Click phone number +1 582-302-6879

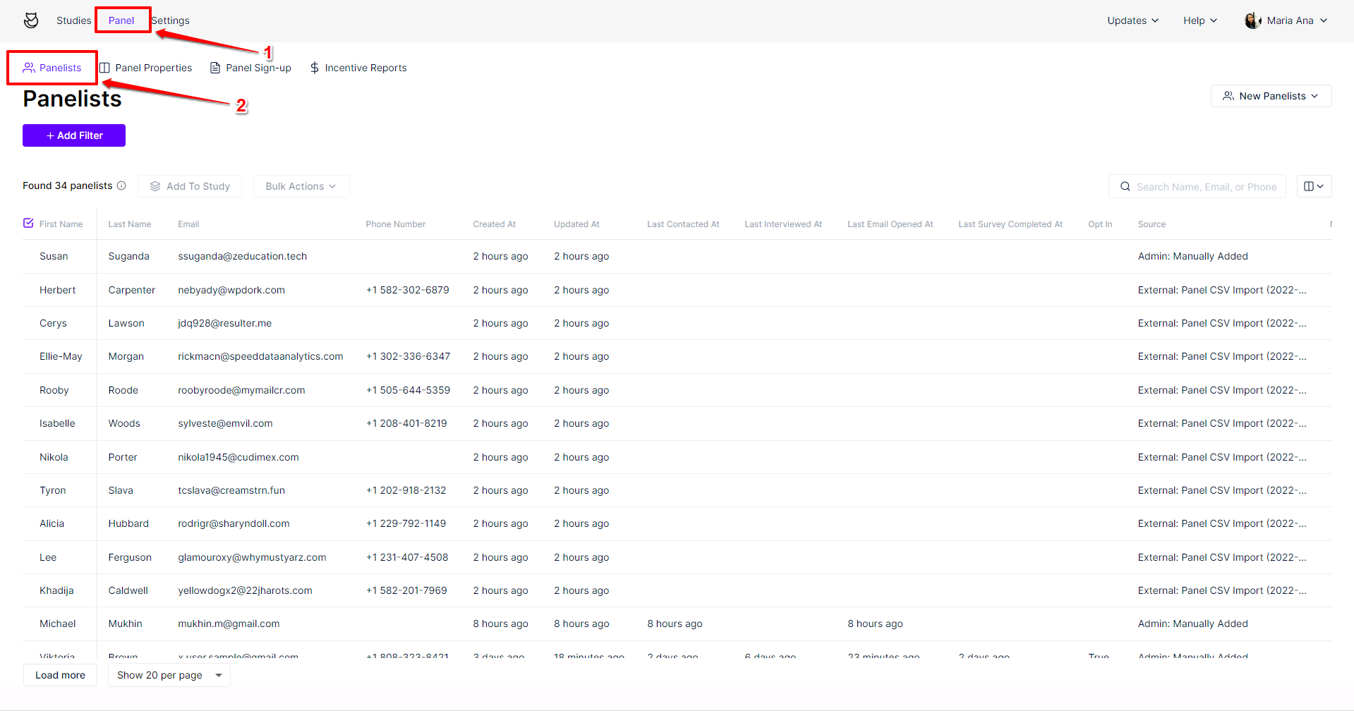tap(408, 290)
